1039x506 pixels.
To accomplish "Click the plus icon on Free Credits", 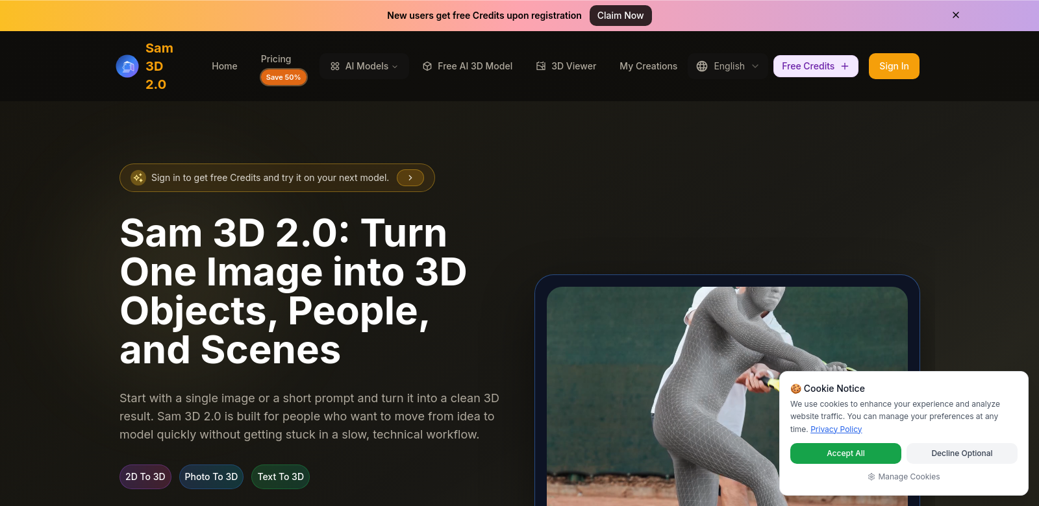I will (845, 66).
